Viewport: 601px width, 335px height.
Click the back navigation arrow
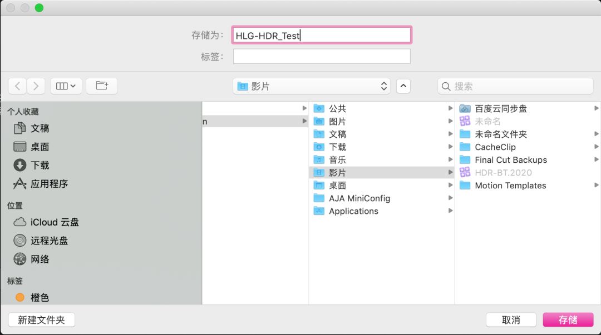[18, 86]
